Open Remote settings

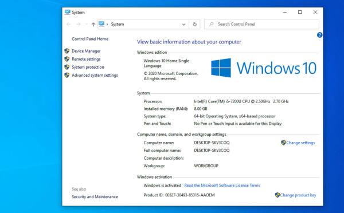point(86,59)
